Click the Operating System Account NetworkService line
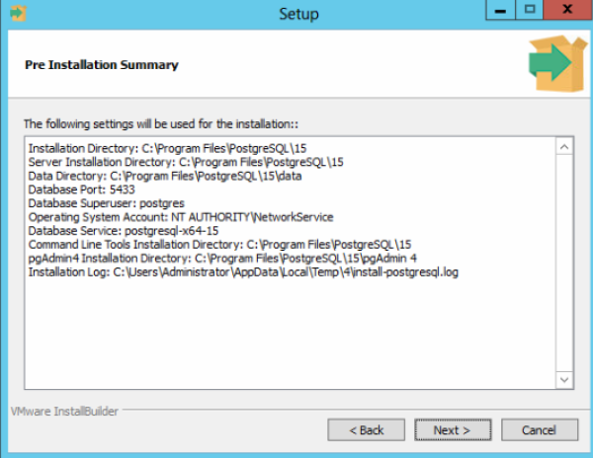This screenshot has width=593, height=458. [181, 217]
